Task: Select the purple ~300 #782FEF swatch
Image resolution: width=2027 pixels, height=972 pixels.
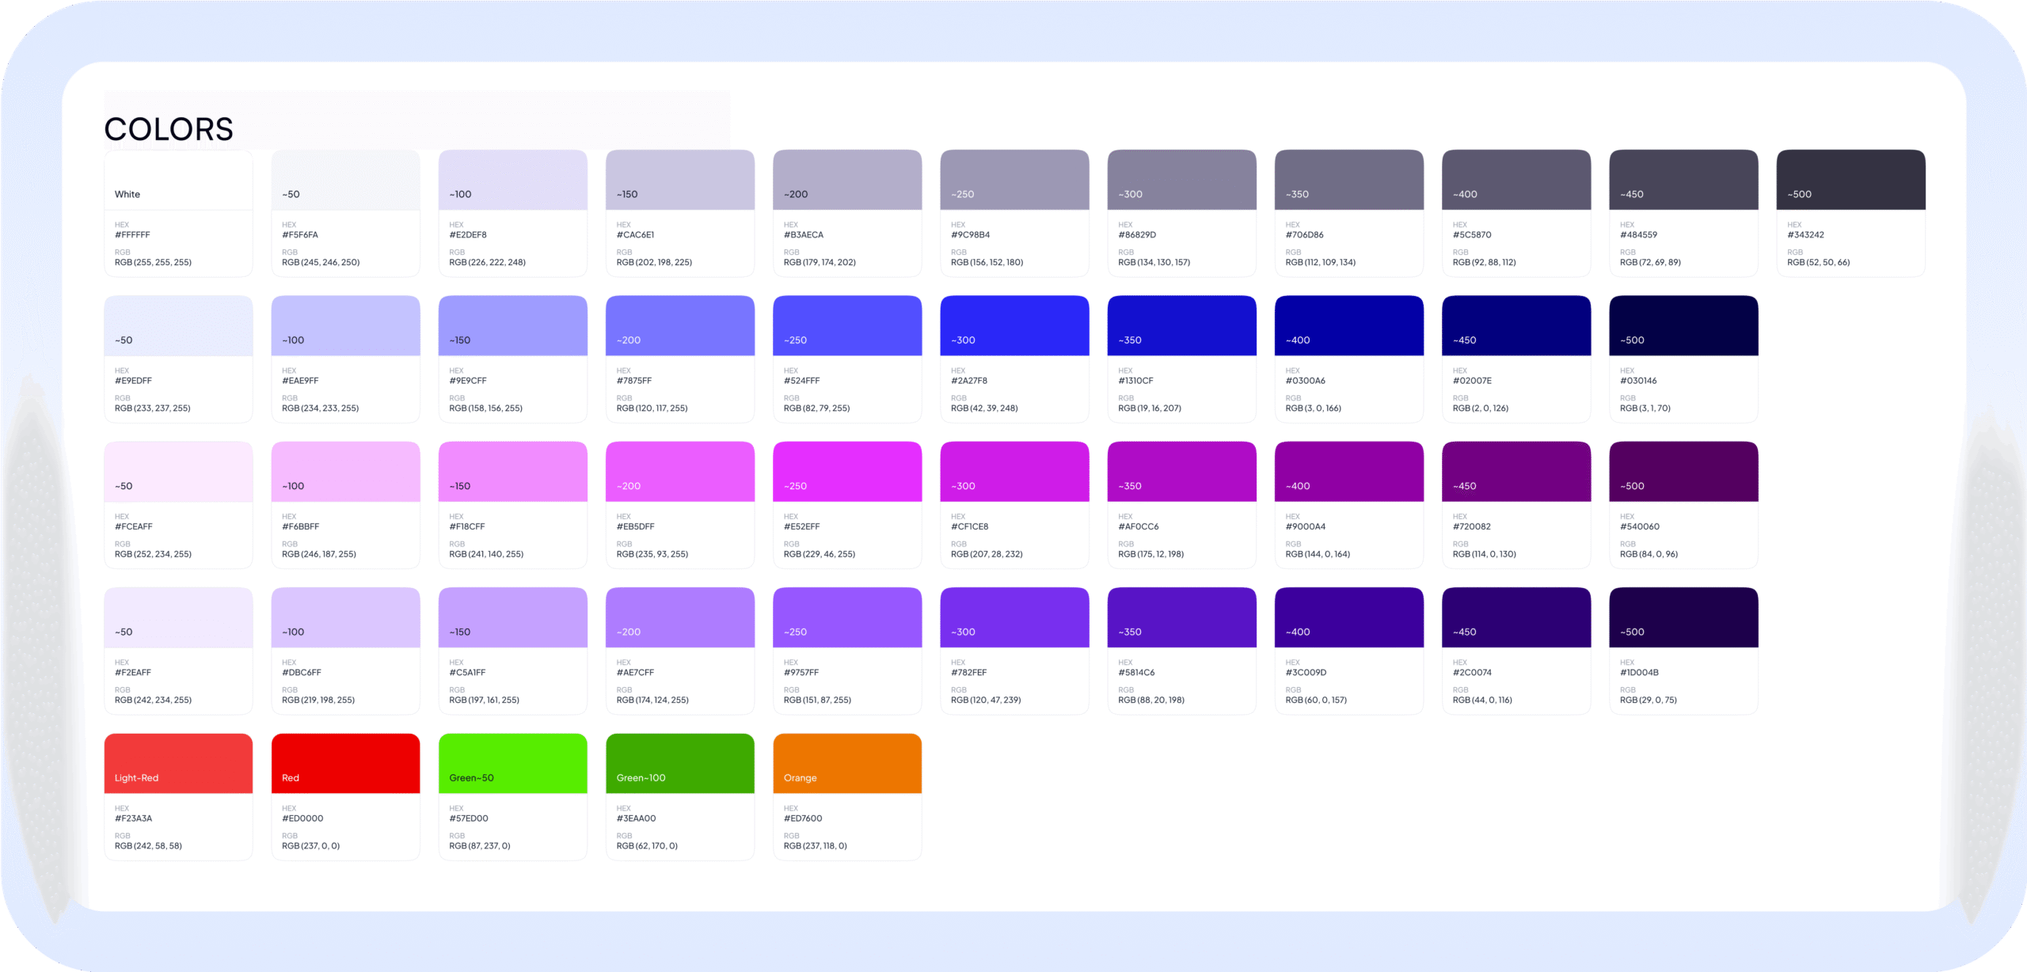Action: (x=1014, y=617)
